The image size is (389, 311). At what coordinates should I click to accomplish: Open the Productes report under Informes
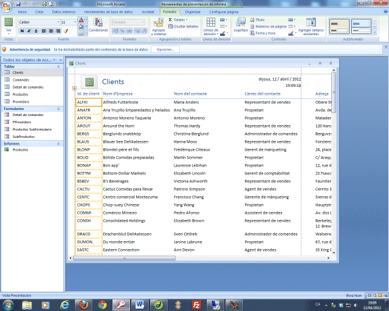32,149
